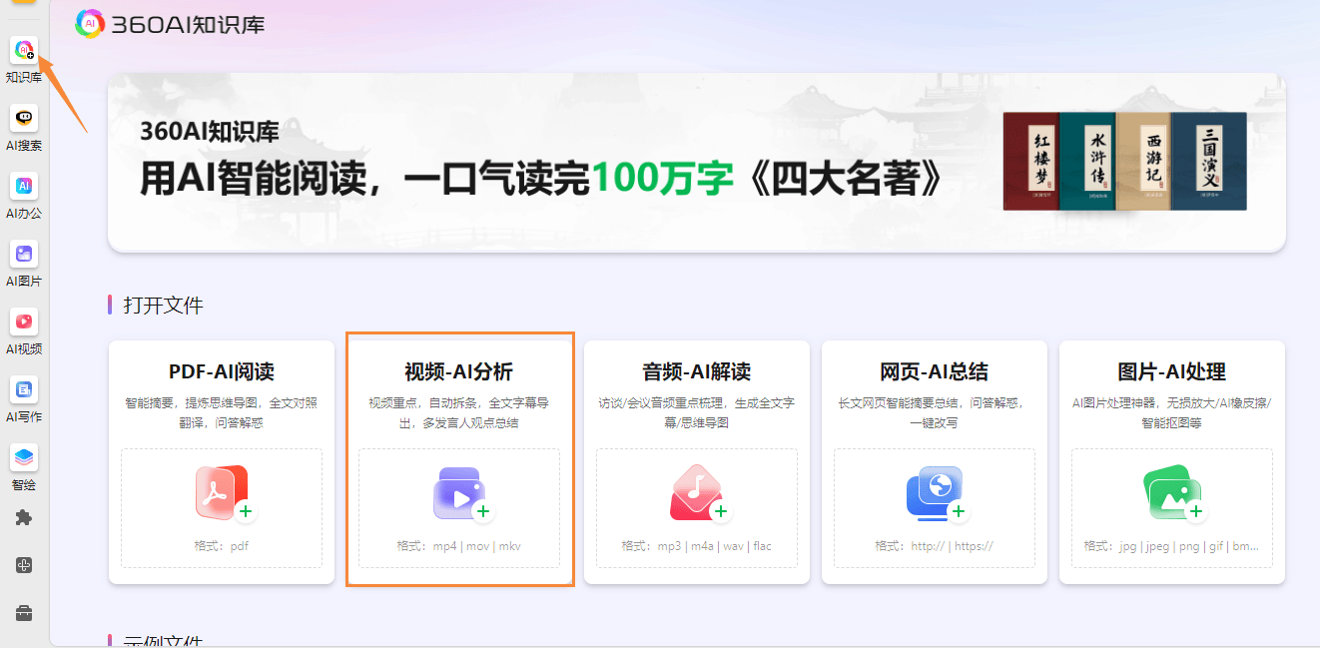Click the 水浒传 book cover
The height and width of the screenshot is (648, 1320).
coord(1088,161)
